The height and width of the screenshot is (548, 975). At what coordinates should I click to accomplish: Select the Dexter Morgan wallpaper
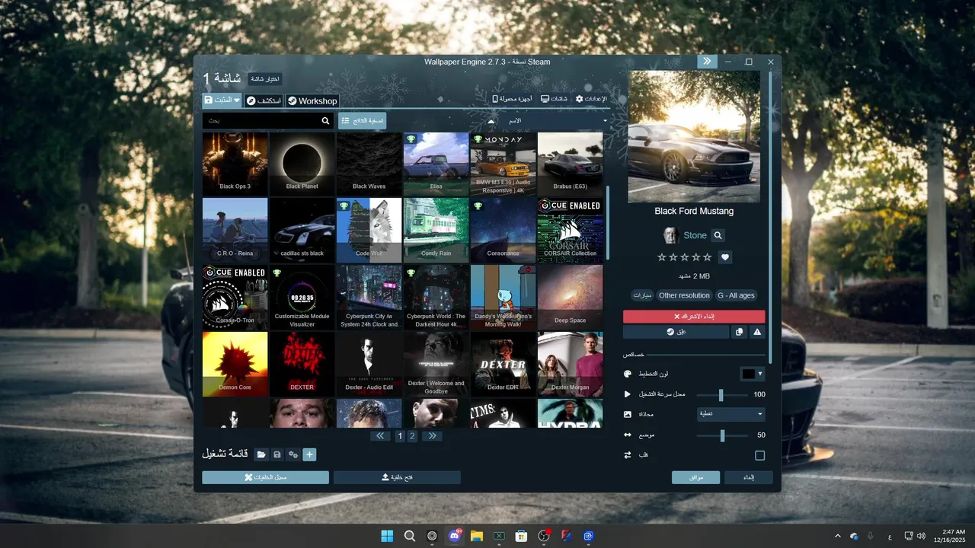(570, 364)
